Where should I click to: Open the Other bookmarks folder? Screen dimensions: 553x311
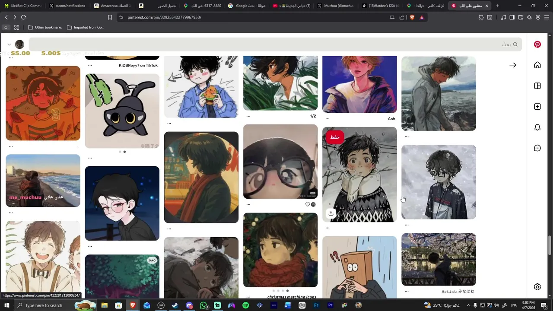pyautogui.click(x=45, y=27)
